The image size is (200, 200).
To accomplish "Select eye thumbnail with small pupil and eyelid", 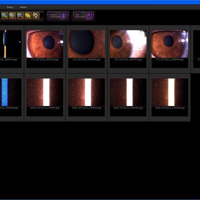I will [x=45, y=44].
